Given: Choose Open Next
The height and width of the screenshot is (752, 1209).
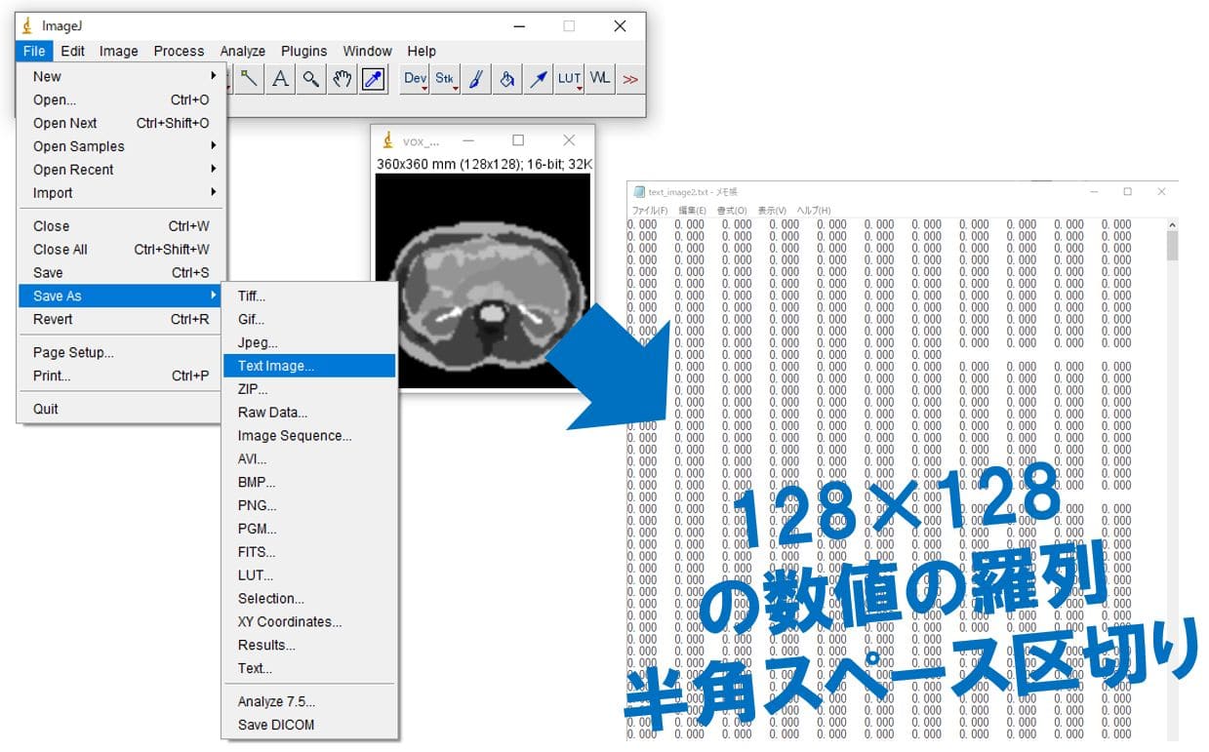Looking at the screenshot, I should point(121,123).
